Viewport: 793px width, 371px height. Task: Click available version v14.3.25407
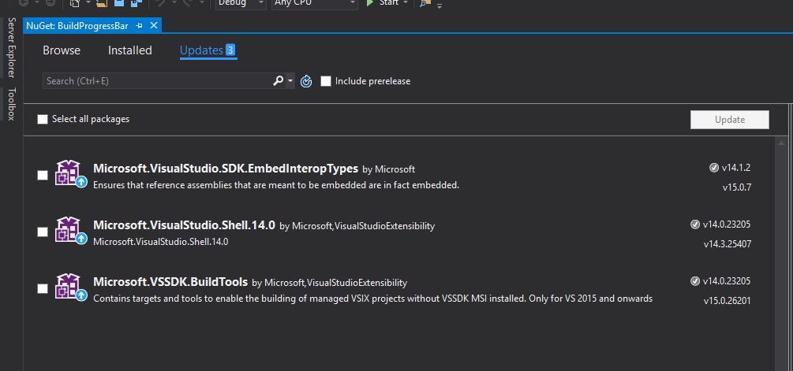[x=728, y=244]
